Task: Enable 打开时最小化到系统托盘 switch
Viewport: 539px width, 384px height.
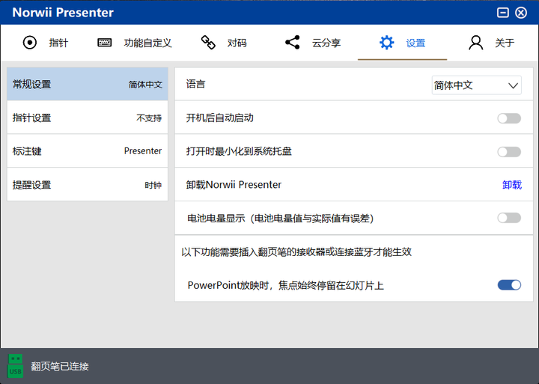Action: [509, 152]
